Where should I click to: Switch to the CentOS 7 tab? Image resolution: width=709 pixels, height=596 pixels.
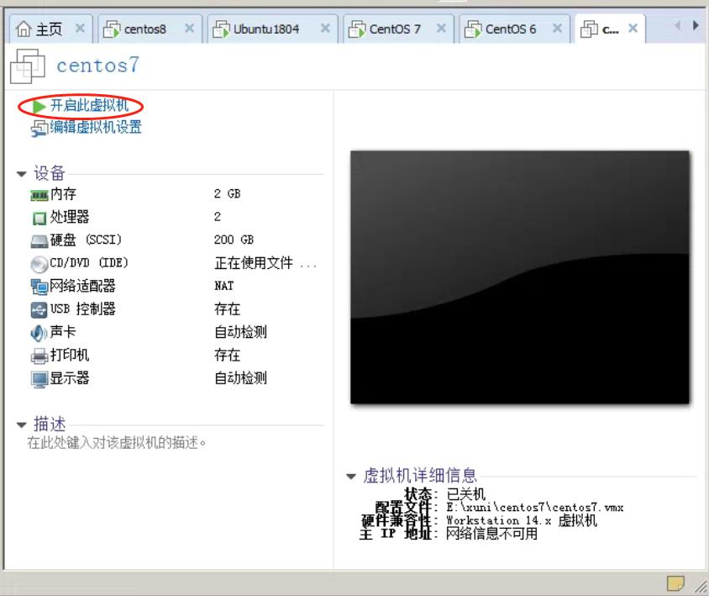(x=398, y=29)
